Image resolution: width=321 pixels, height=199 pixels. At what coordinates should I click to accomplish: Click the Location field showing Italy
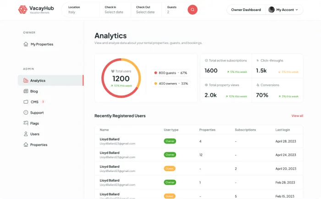(x=83, y=10)
